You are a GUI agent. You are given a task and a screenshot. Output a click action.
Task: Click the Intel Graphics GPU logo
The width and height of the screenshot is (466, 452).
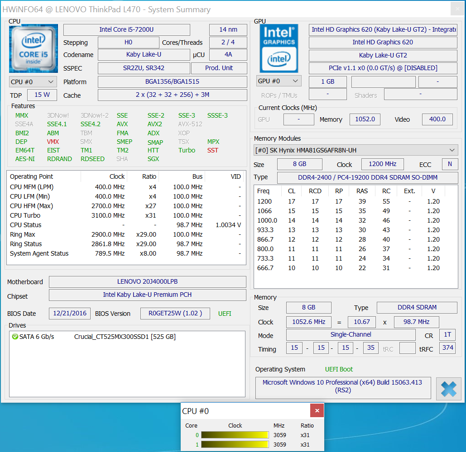click(279, 48)
